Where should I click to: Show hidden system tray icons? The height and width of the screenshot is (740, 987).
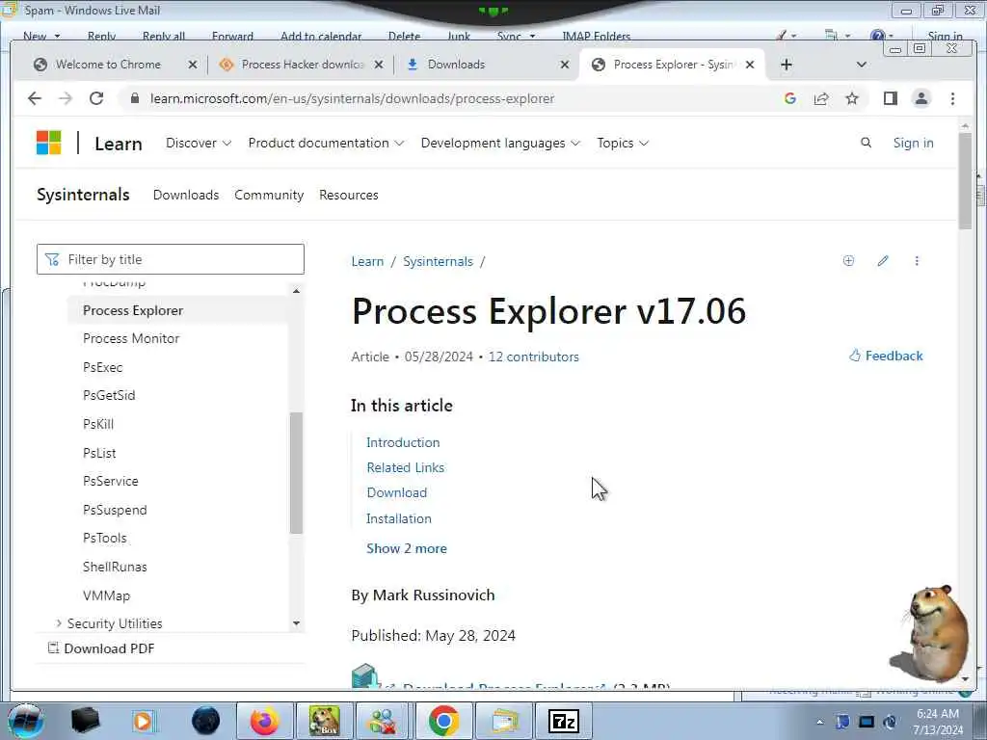819,722
